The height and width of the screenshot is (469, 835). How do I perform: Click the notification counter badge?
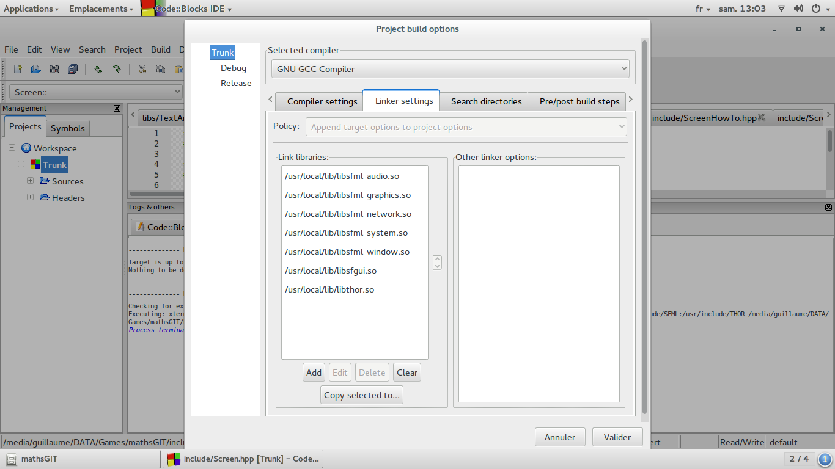pos(825,459)
